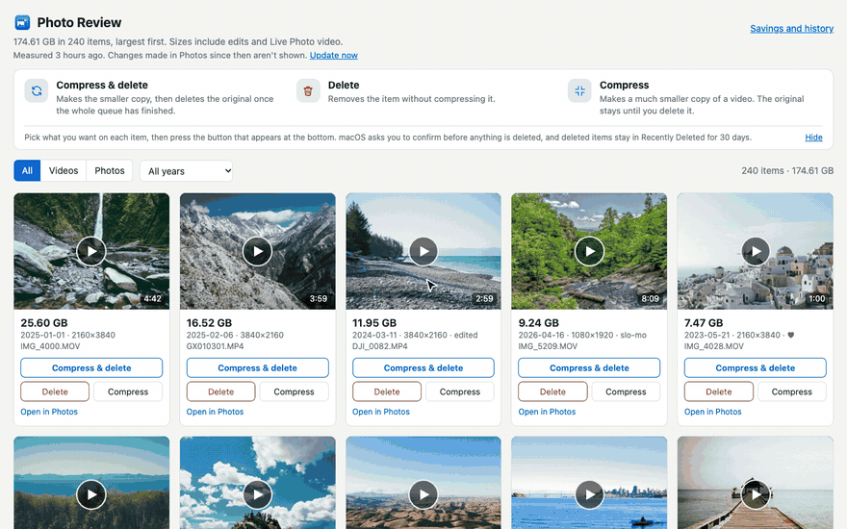
Task: Compress & delete DJI_0082.MP4
Action: coord(423,368)
